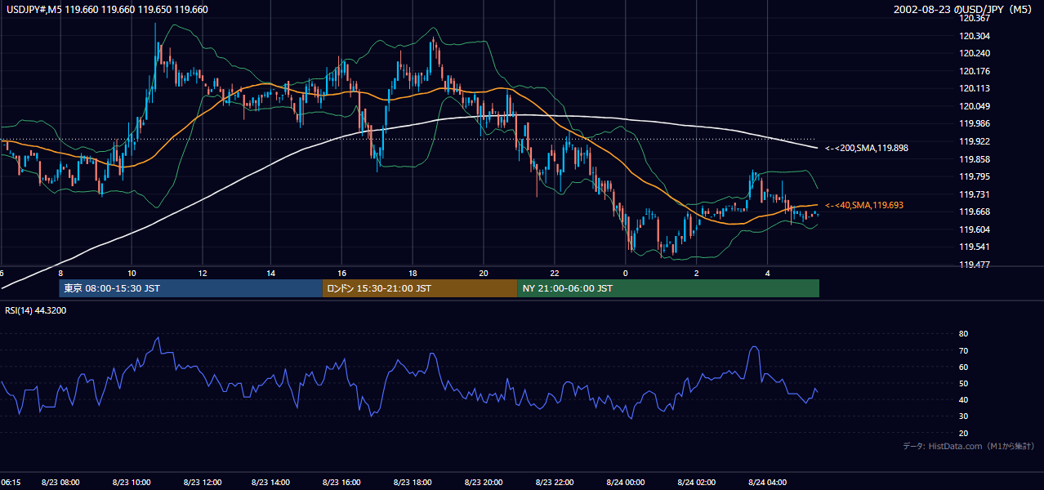Click the bottom date label 8/23 12:00
Screen dimensions: 1044x490
click(x=202, y=483)
